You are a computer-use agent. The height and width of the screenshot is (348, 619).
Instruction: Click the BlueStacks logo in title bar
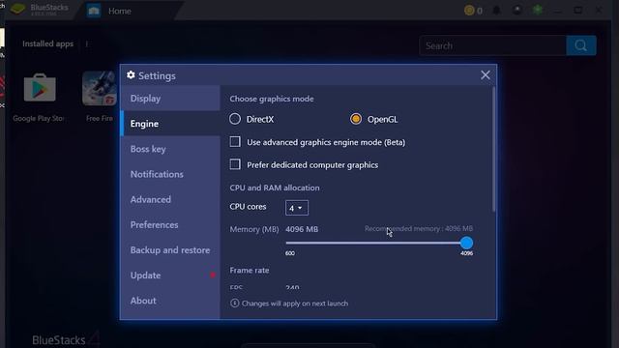pyautogui.click(x=17, y=9)
